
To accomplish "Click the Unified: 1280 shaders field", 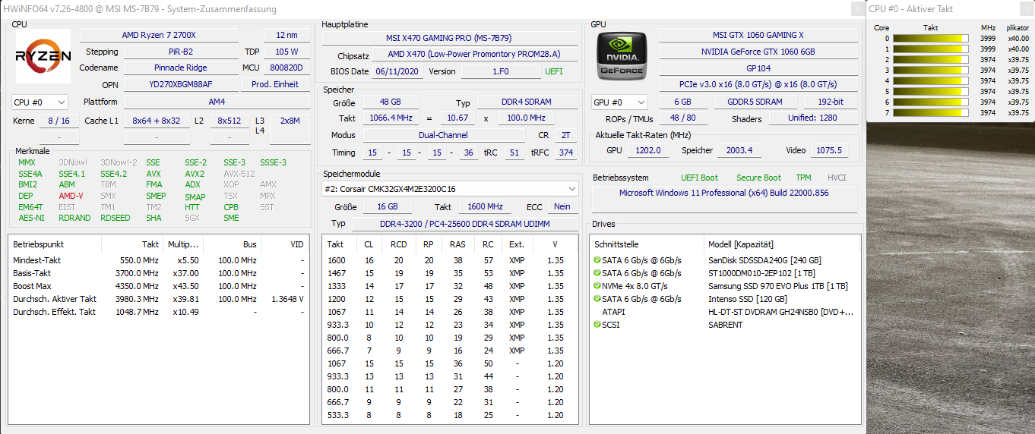I will [x=812, y=119].
